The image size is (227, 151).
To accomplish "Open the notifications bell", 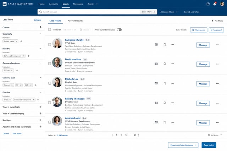I will pyautogui.click(x=215, y=4).
